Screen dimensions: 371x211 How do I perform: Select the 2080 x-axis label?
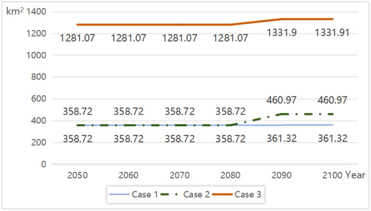[230, 175]
